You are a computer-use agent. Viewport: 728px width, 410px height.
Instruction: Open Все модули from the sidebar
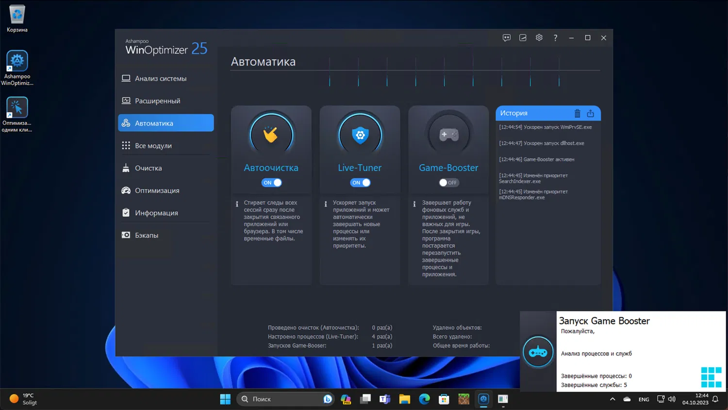166,146
